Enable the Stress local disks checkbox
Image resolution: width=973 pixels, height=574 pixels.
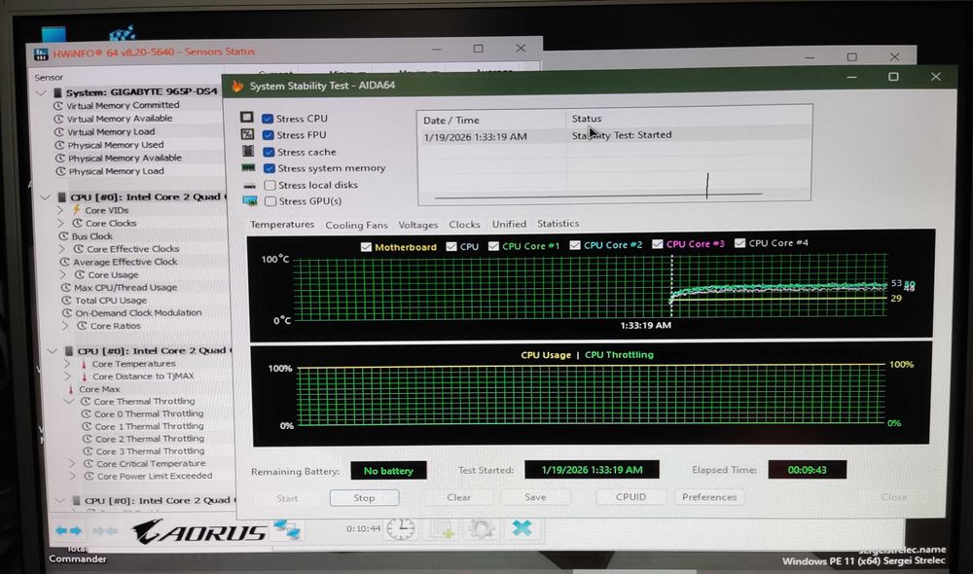[x=270, y=185]
